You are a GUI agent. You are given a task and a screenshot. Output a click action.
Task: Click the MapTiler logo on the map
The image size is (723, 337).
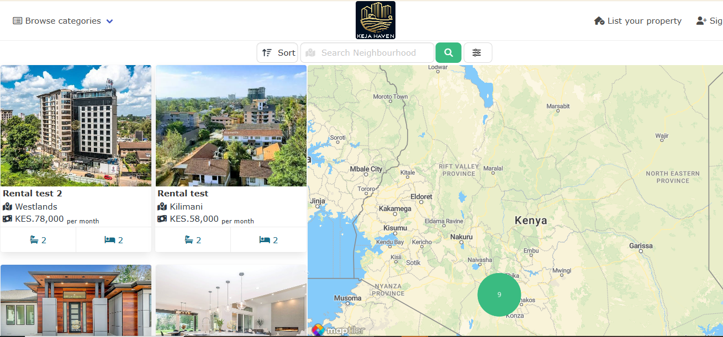[330, 330]
